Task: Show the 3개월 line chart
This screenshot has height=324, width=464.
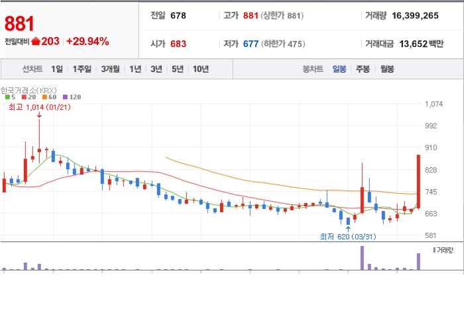Action: [111, 69]
